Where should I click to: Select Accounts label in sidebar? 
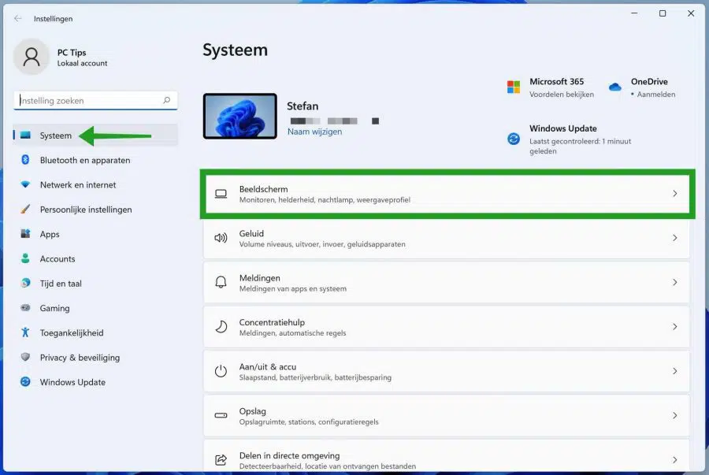(x=58, y=258)
